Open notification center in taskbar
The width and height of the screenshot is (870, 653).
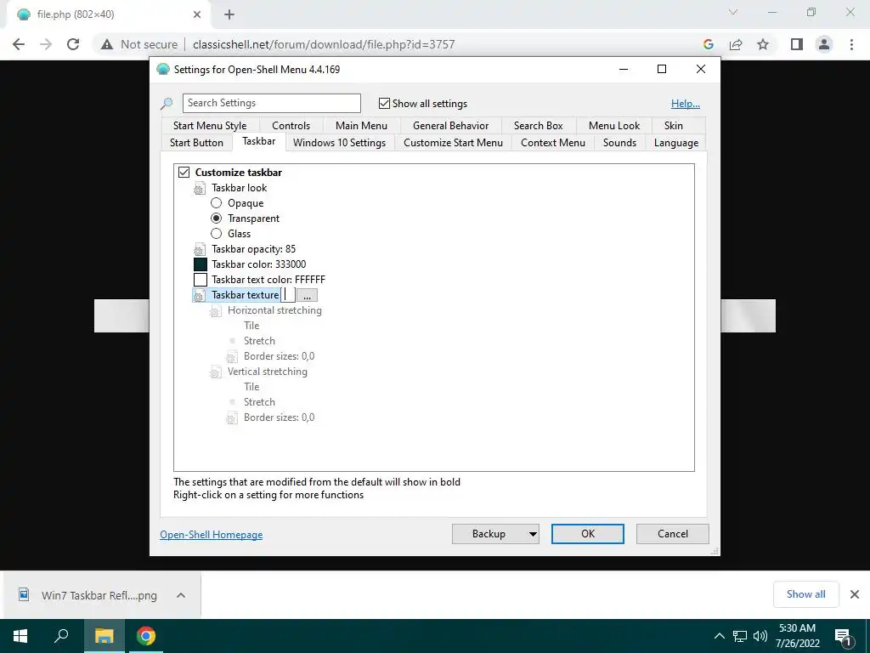click(843, 636)
